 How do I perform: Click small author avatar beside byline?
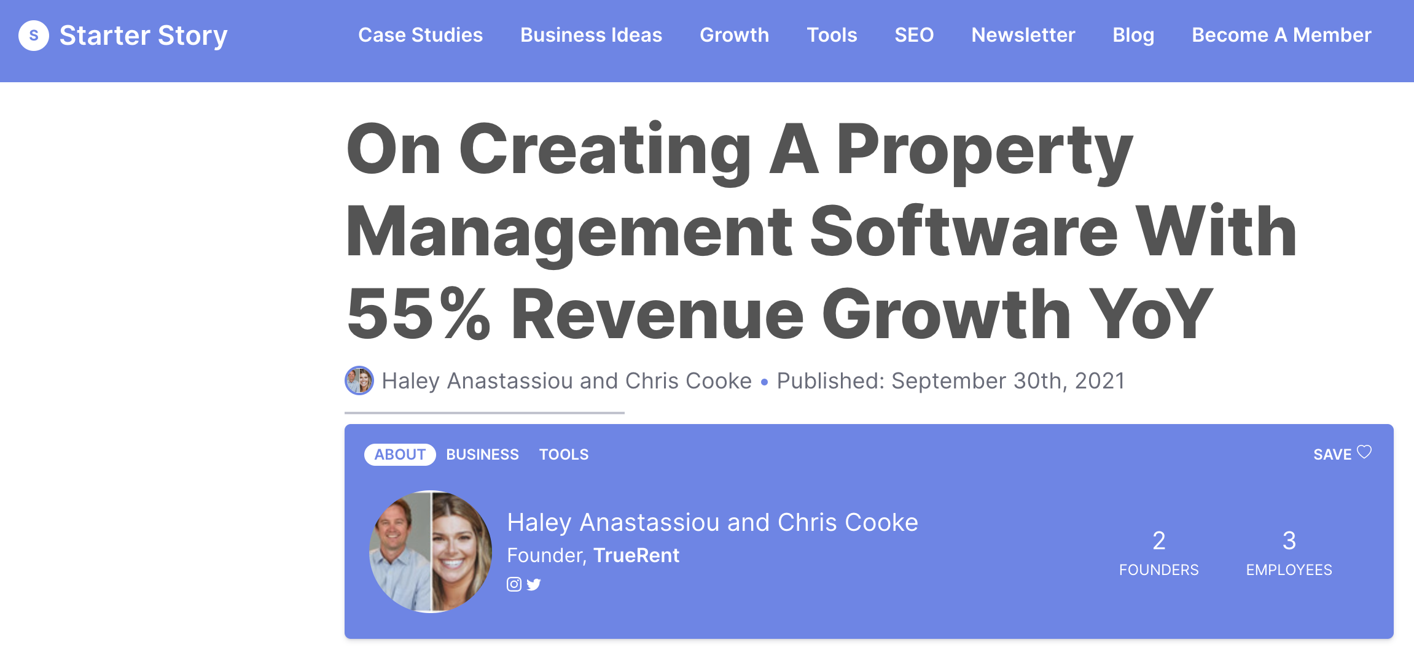tap(359, 380)
